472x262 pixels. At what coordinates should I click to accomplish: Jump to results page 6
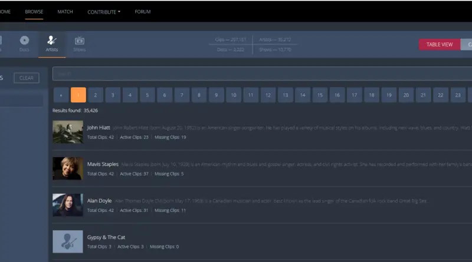point(165,95)
